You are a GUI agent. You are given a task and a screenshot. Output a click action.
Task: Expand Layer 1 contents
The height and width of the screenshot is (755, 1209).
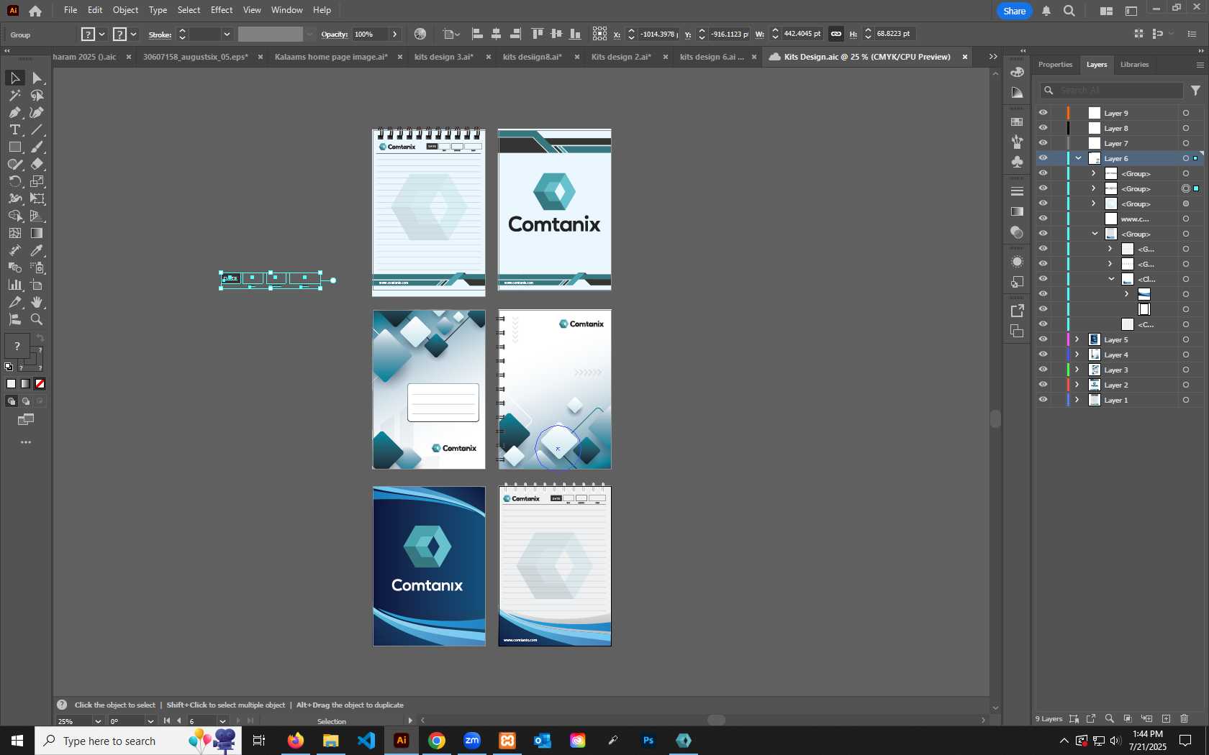tap(1077, 400)
